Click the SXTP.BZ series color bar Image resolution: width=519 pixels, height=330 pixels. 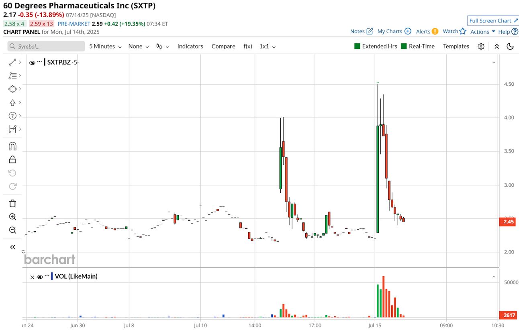click(45, 62)
